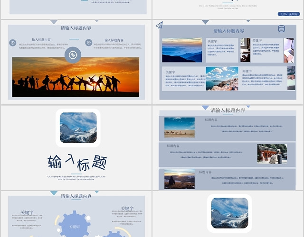Click 请输入标题内容 title above desert photo slide
The height and width of the screenshot is (237, 304).
228,110
